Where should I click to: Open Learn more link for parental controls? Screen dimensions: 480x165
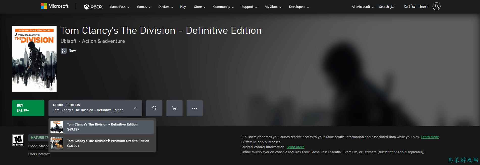(x=295, y=147)
